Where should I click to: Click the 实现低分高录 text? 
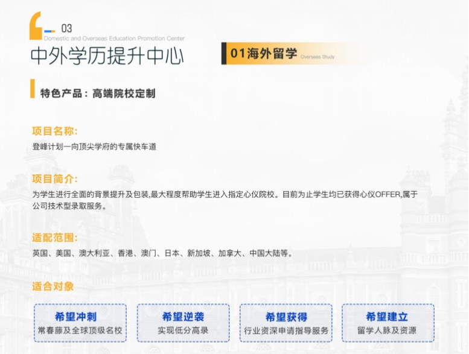click(x=183, y=330)
